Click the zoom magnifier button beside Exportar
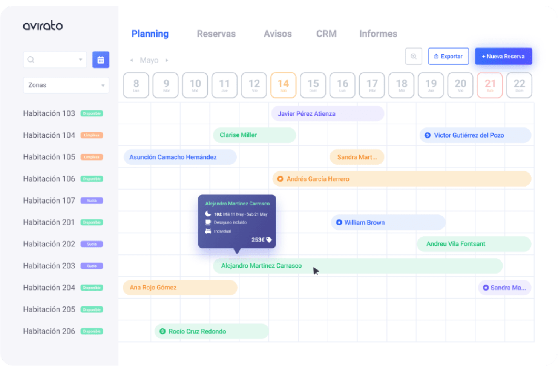The height and width of the screenshot is (372, 558). coord(414,57)
